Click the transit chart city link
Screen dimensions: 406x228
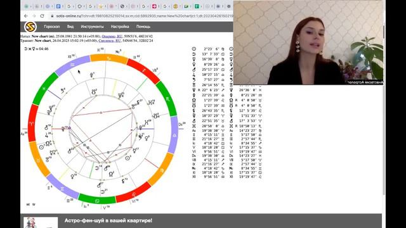click(x=110, y=41)
